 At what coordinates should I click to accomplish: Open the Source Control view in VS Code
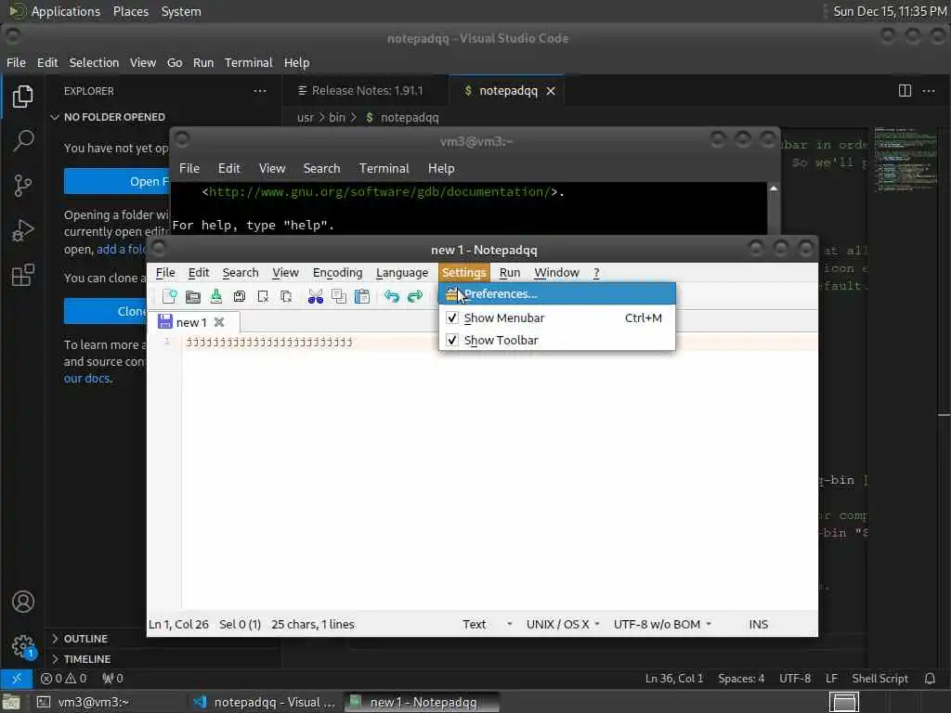23,186
